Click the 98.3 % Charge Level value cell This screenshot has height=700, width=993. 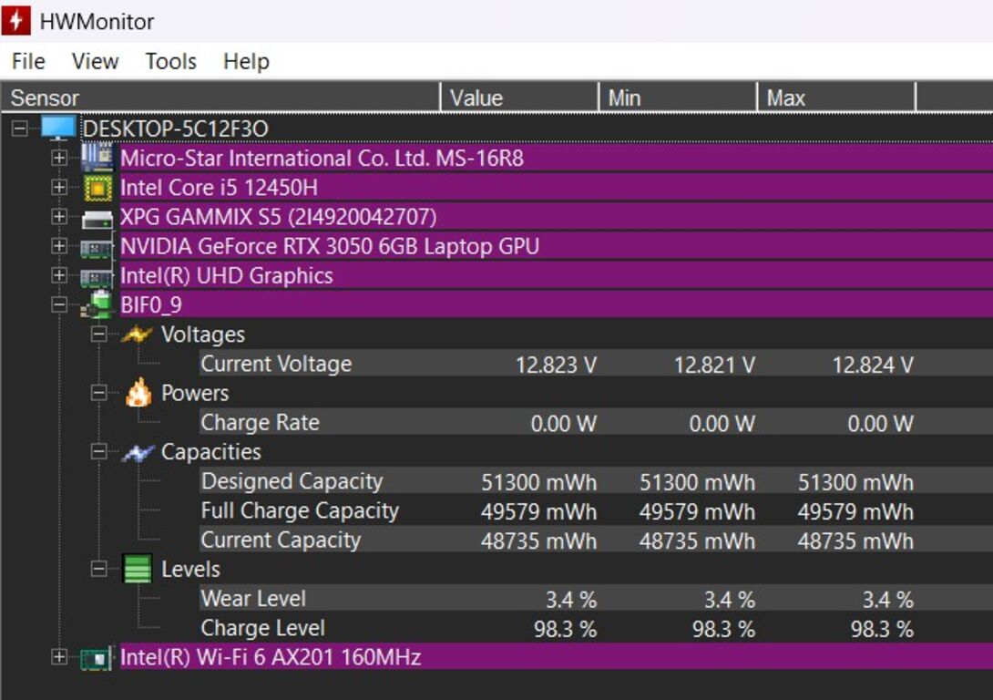[566, 629]
